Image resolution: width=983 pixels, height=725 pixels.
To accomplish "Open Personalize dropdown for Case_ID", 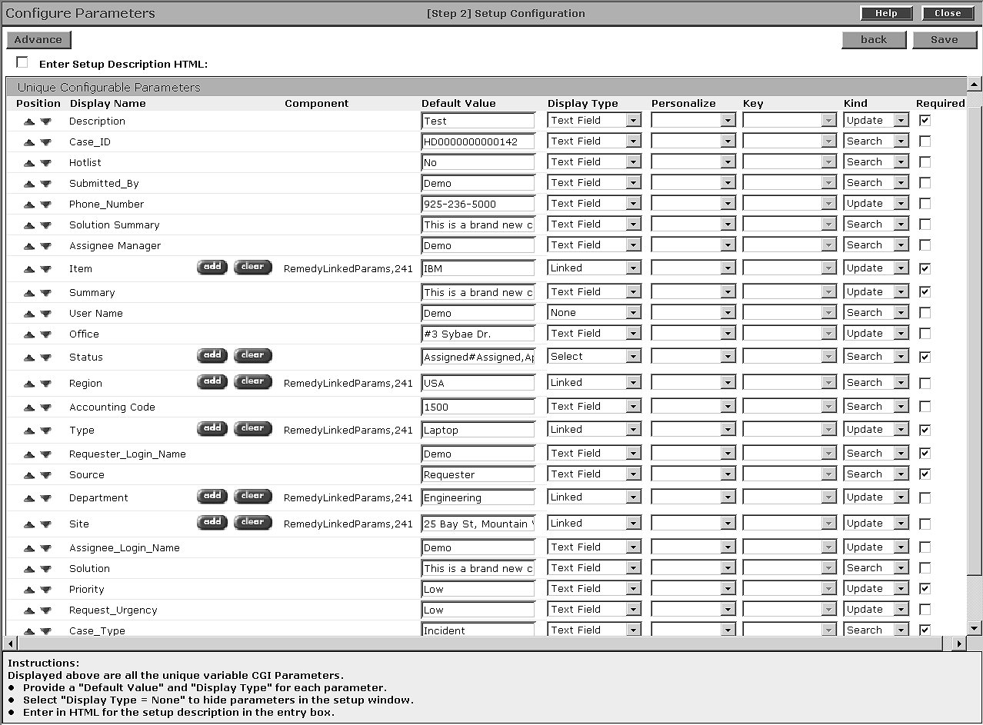I will point(693,141).
